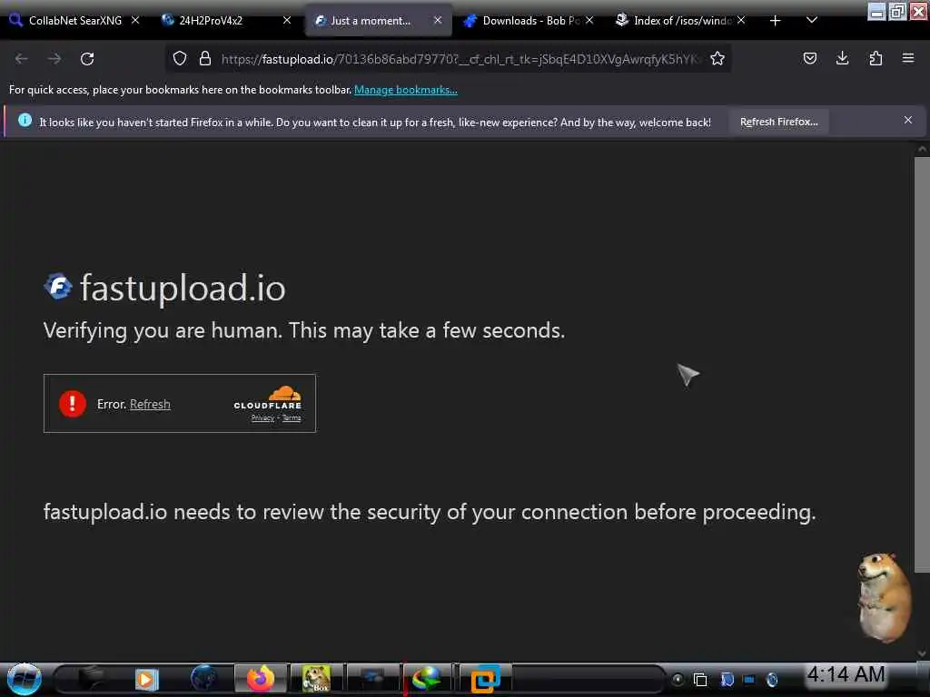Open the globe browser taskbar icon
The height and width of the screenshot is (697, 930).
(203, 679)
